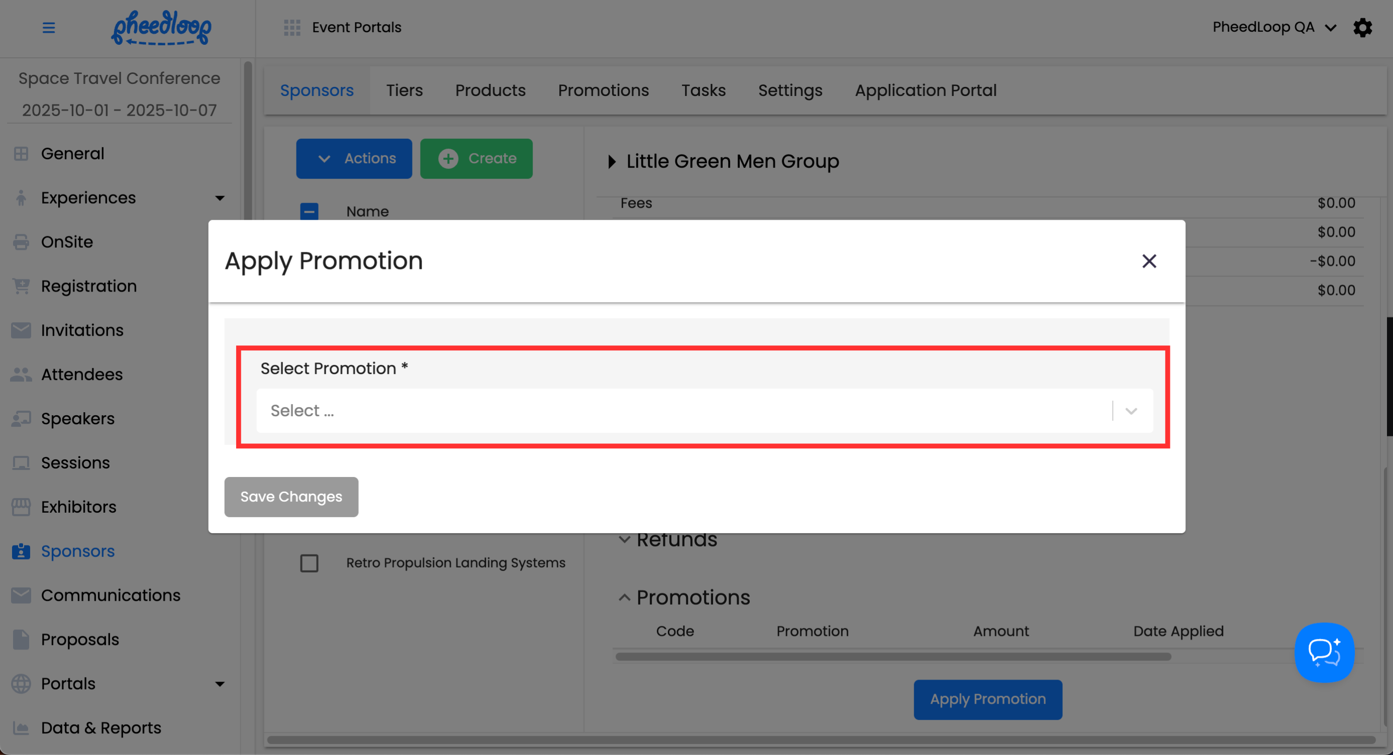Click the hamburger menu icon

[x=49, y=27]
